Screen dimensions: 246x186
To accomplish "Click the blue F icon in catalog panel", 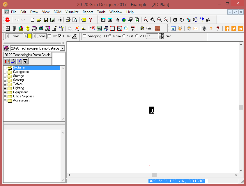I will (19, 61).
